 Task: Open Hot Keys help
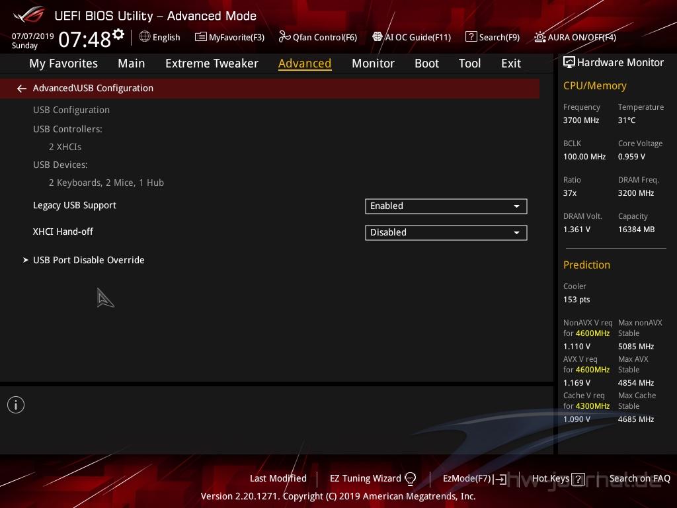558,479
